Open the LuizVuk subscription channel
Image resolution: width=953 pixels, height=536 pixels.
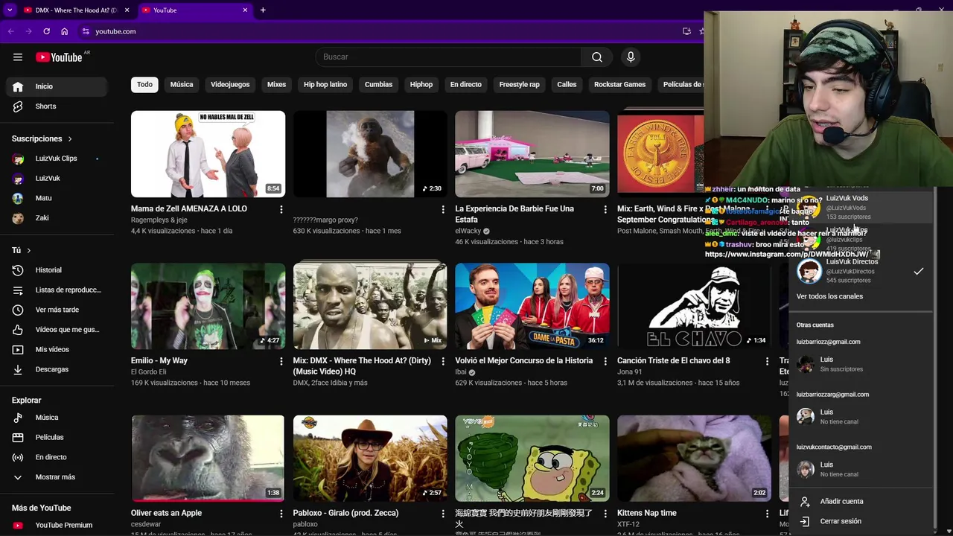57,179
